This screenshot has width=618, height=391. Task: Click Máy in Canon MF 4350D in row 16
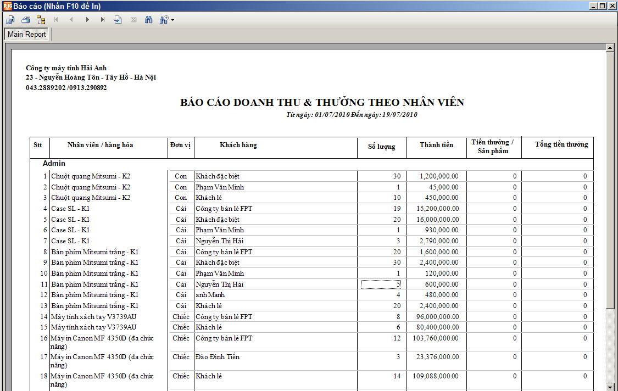(102, 342)
